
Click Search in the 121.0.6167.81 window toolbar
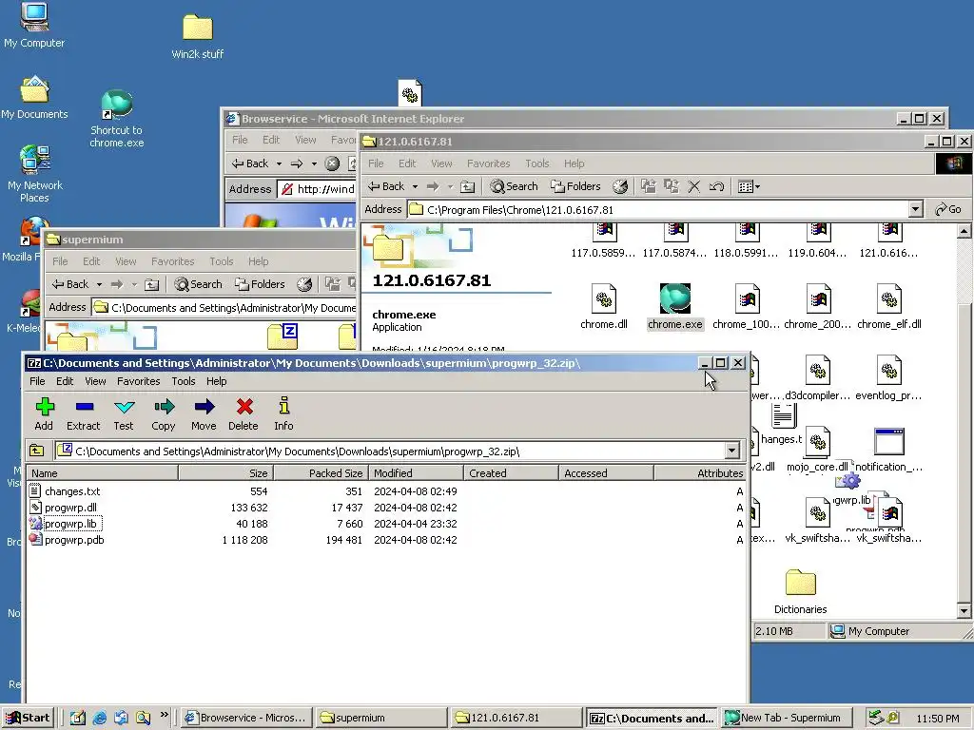[514, 186]
